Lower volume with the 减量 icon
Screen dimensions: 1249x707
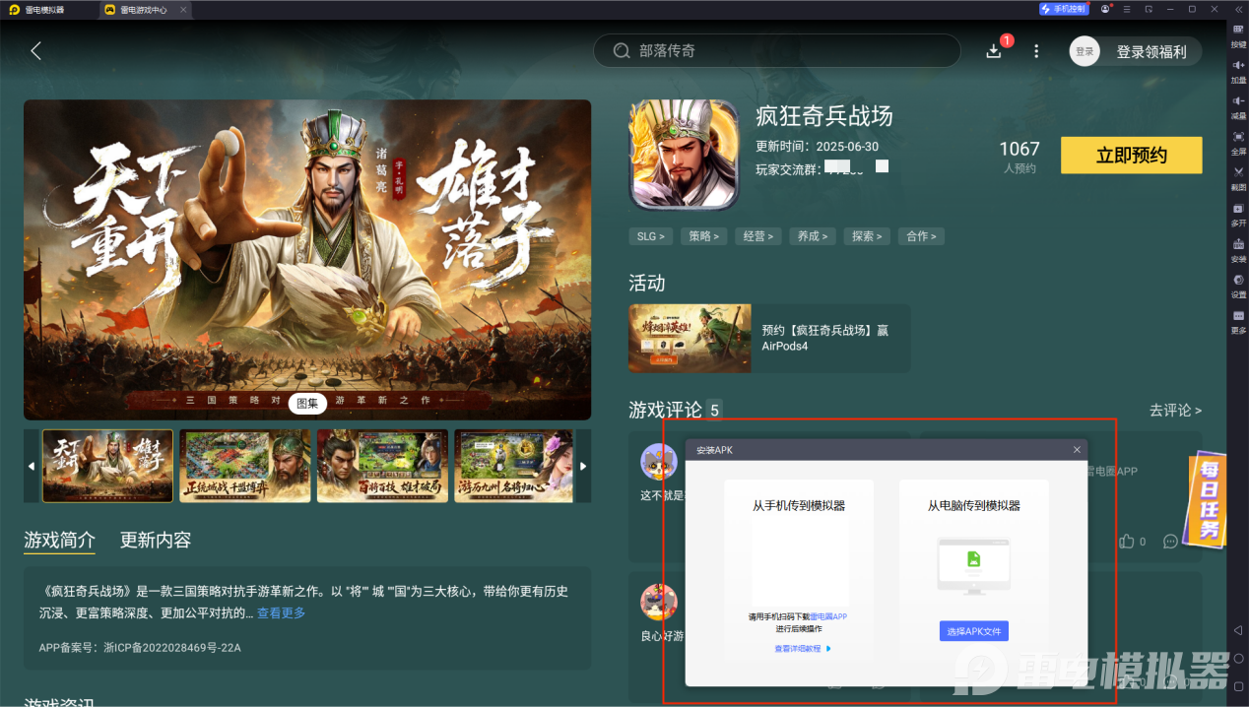coord(1238,106)
